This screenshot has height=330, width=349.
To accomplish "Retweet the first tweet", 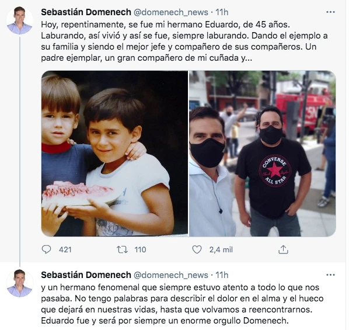I will click(x=122, y=249).
